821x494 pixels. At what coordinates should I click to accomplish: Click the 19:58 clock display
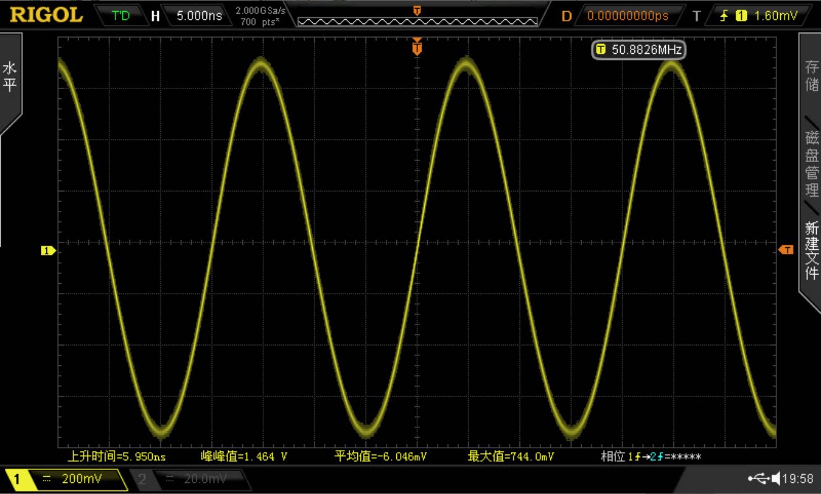(x=798, y=479)
